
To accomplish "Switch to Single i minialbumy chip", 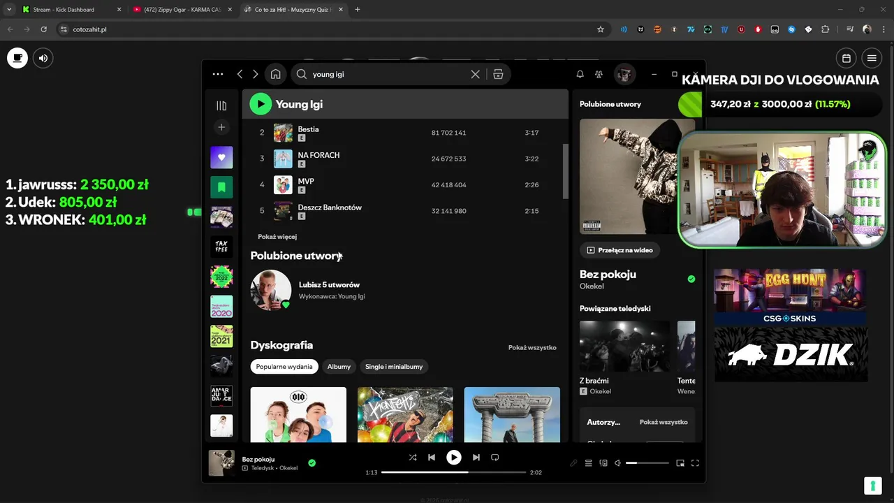I will pos(394,367).
